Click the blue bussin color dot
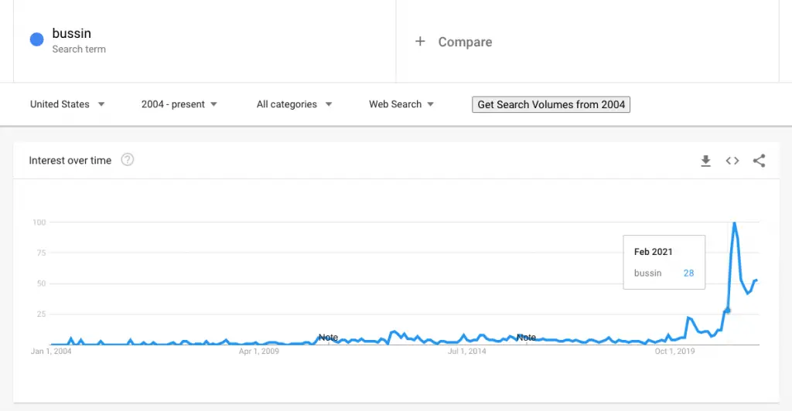 coord(37,39)
